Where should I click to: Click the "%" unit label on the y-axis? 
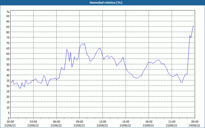click(8, 12)
